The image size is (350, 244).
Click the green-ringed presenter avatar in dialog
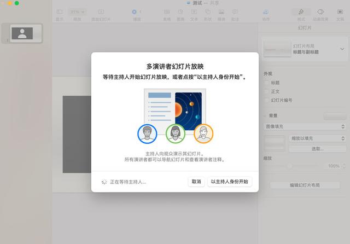pos(176,133)
